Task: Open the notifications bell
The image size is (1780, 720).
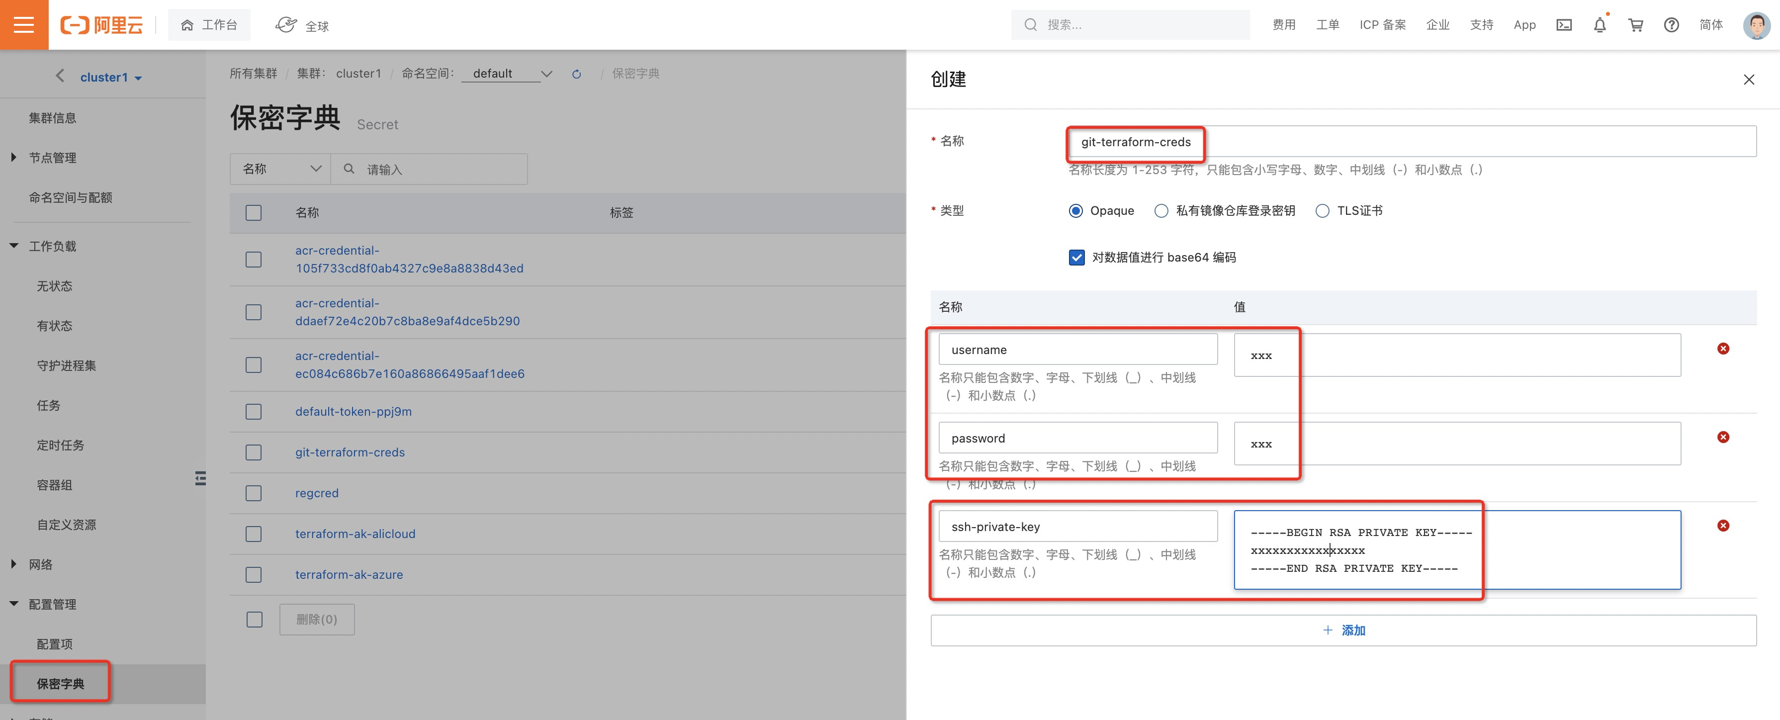Action: coord(1600,25)
